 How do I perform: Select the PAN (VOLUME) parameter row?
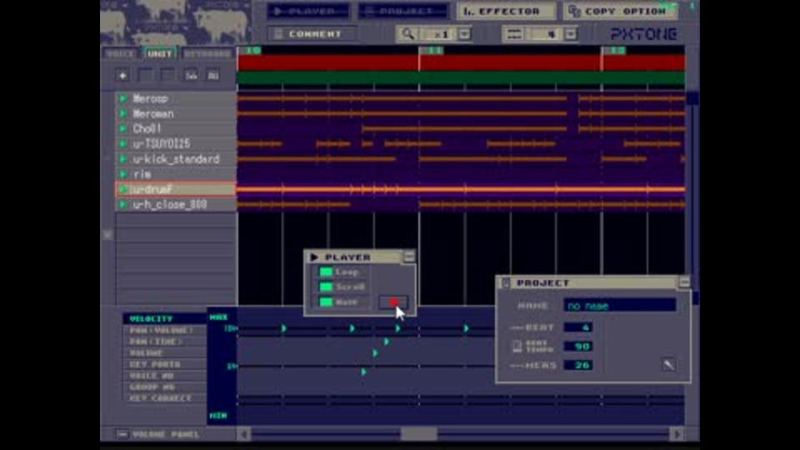point(164,330)
